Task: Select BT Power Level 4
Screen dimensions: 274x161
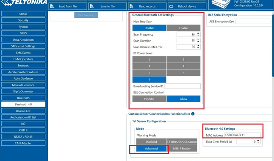Action: click(x=183, y=67)
